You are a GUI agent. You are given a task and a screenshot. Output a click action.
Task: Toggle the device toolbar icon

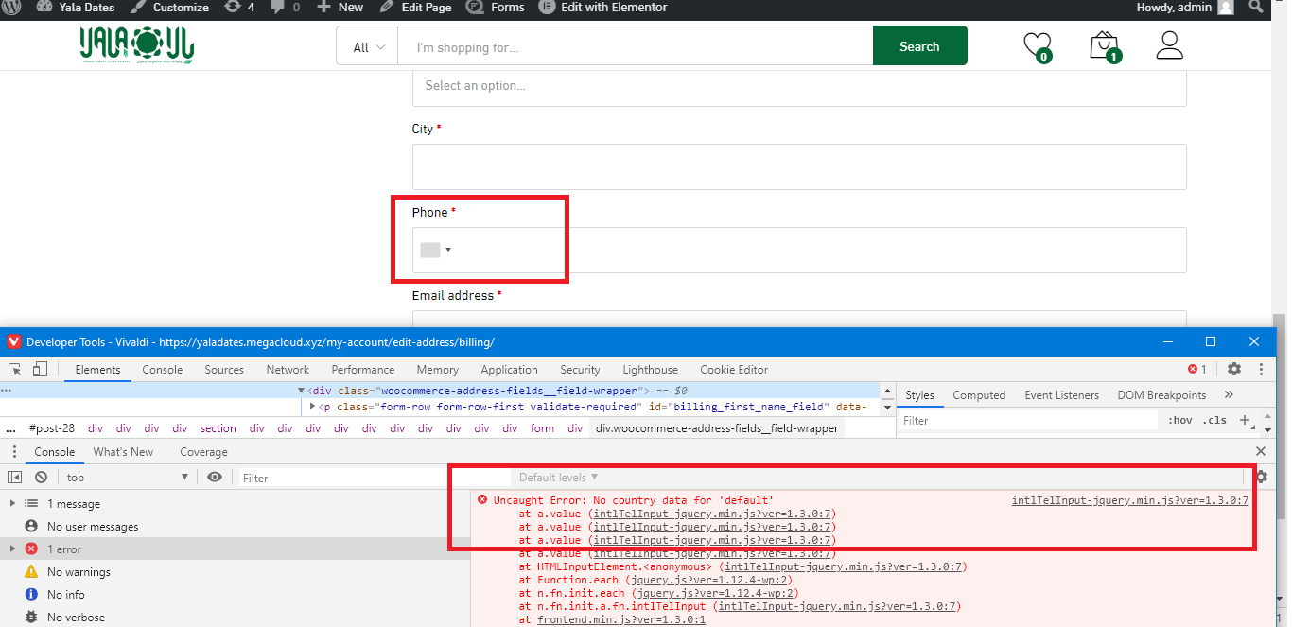click(x=40, y=370)
